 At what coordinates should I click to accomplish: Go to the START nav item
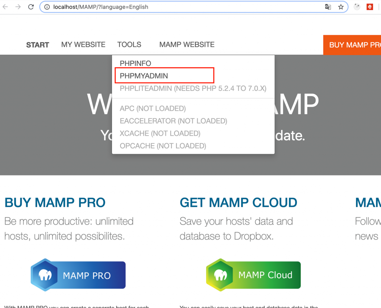coord(38,45)
